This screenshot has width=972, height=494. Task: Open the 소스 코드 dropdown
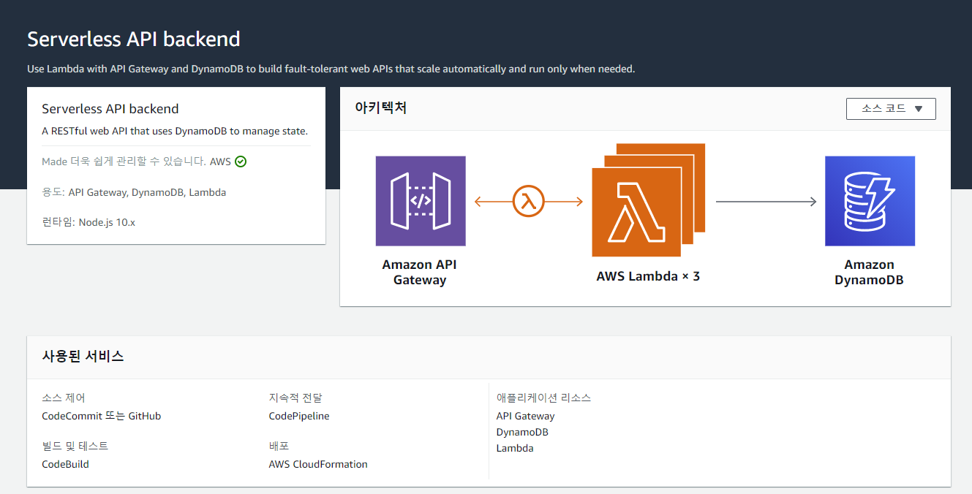click(x=891, y=109)
